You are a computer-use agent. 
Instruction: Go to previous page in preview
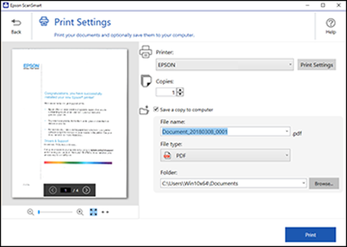tap(53, 190)
